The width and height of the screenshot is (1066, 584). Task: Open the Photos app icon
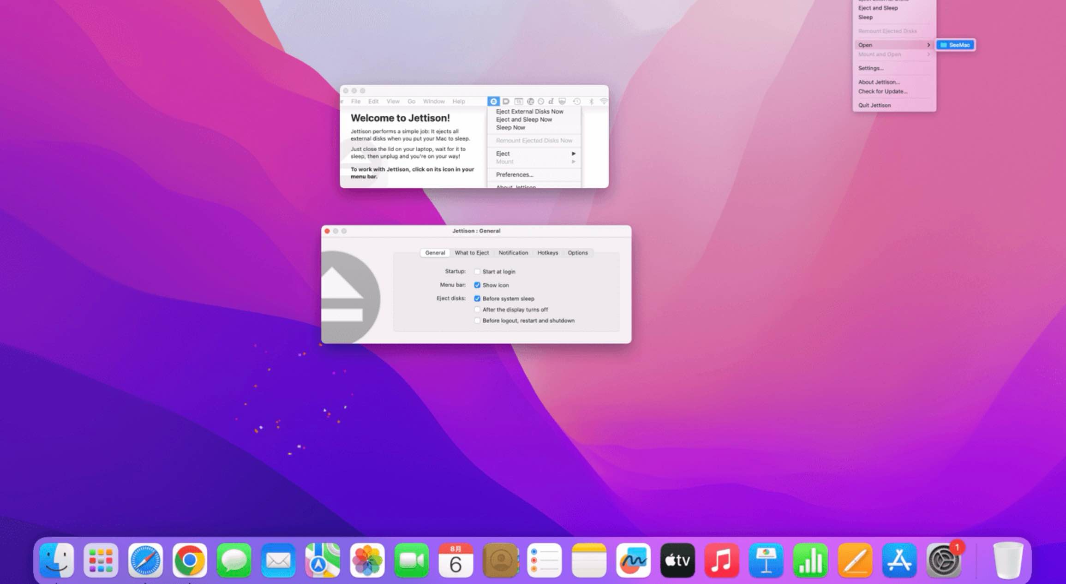367,560
